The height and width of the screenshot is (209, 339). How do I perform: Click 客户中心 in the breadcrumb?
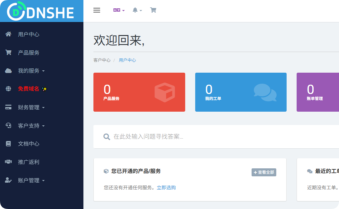[102, 60]
